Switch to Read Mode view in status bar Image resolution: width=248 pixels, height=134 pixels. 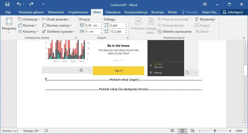coord(172,131)
